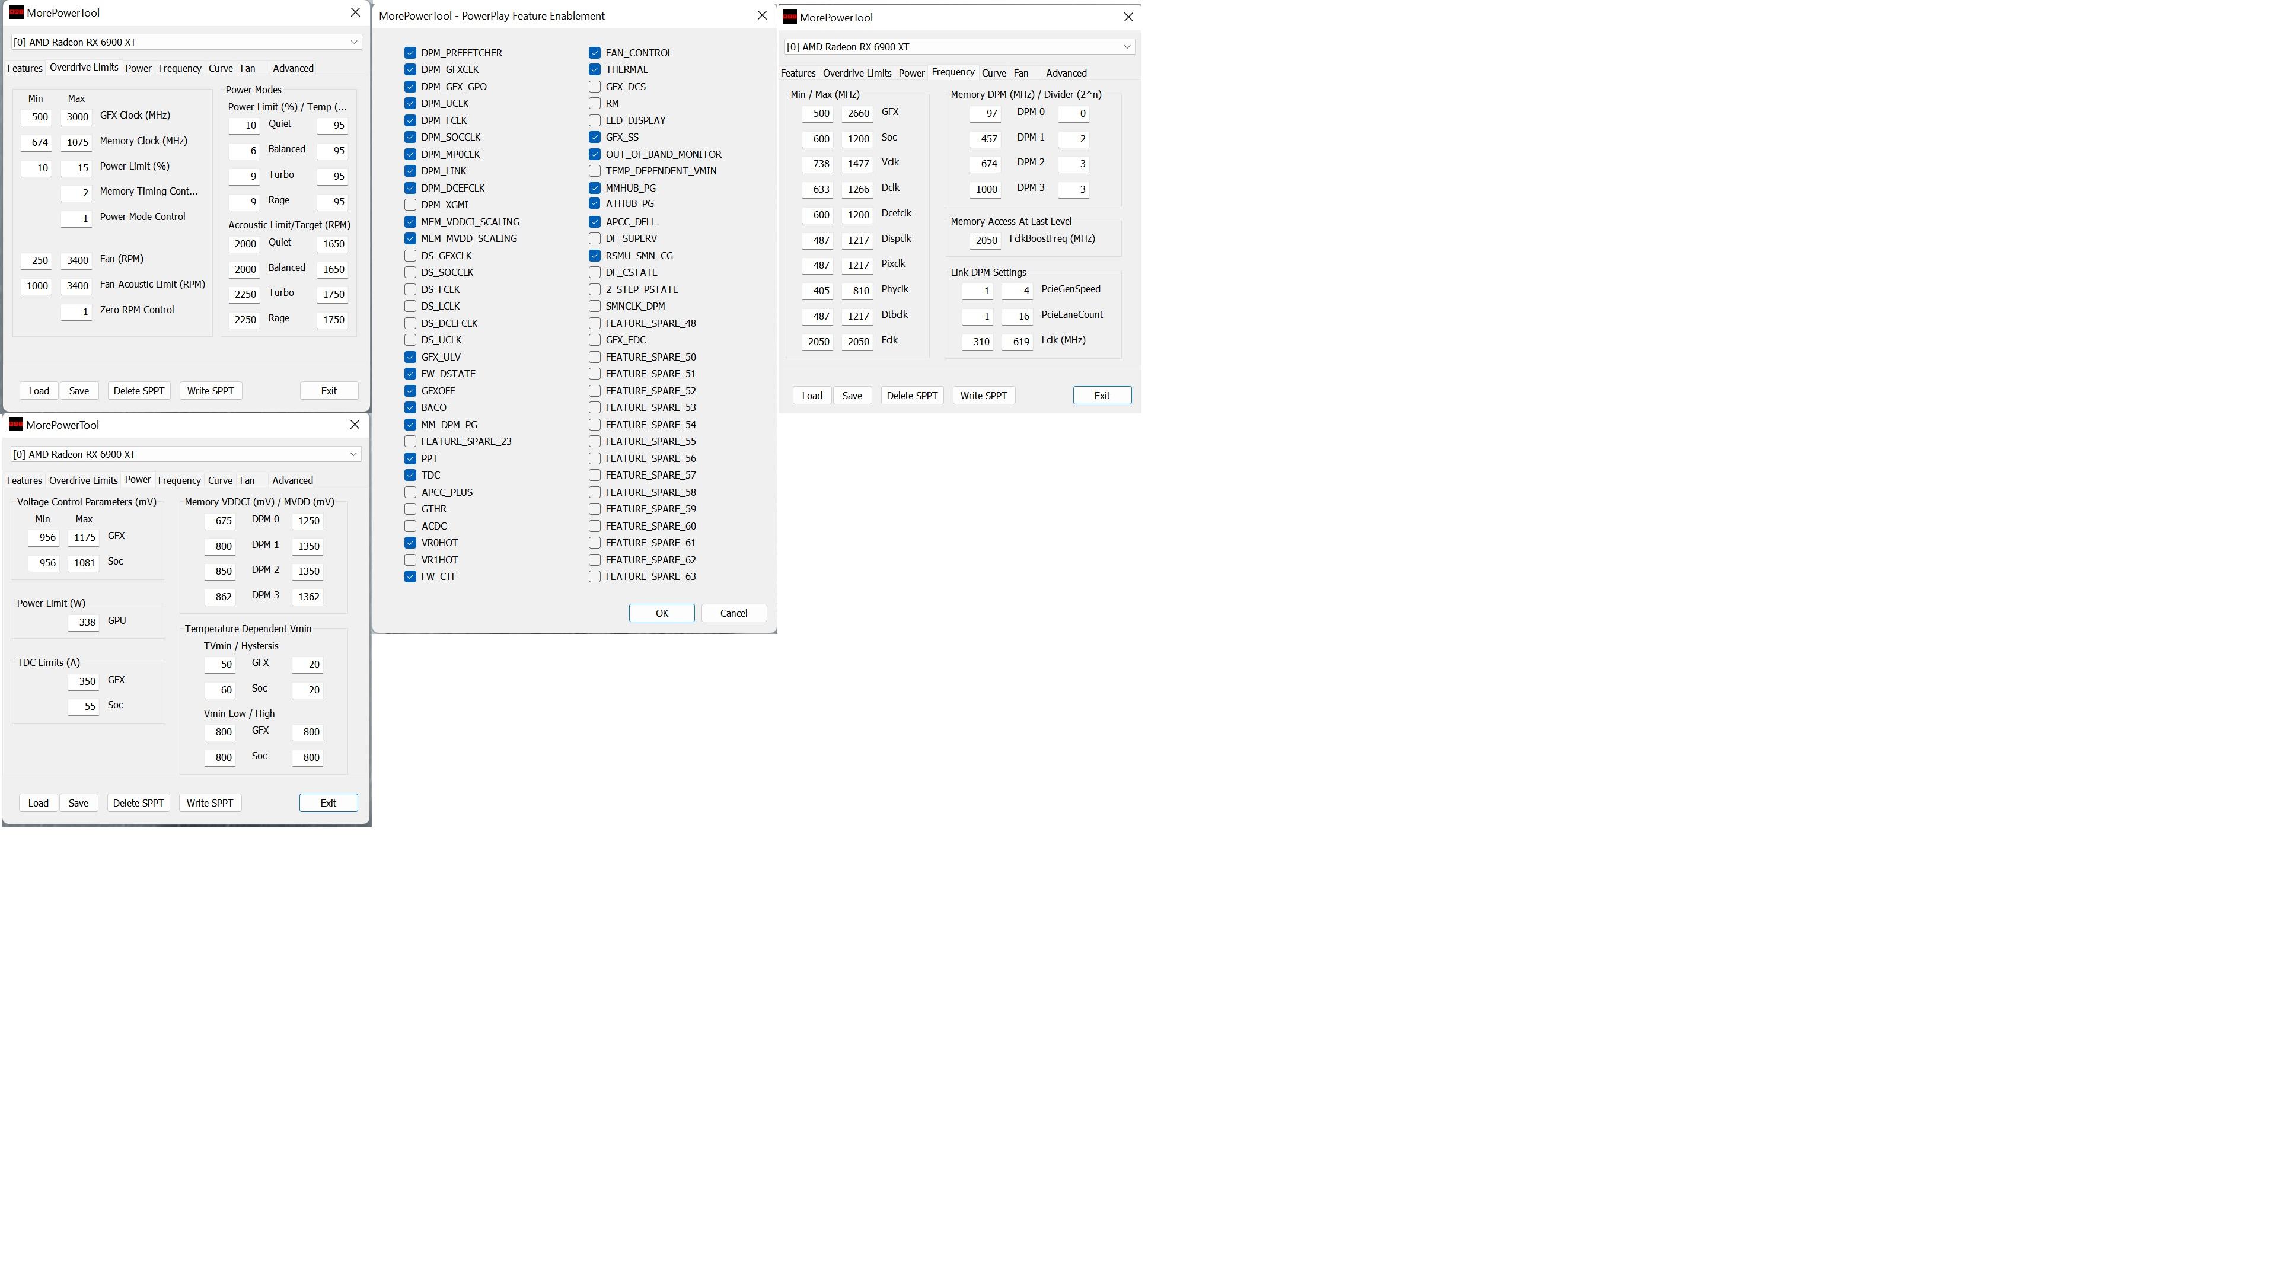The height and width of the screenshot is (1281, 2277).
Task: Enable the GFX_EDC checkbox
Action: click(x=595, y=339)
